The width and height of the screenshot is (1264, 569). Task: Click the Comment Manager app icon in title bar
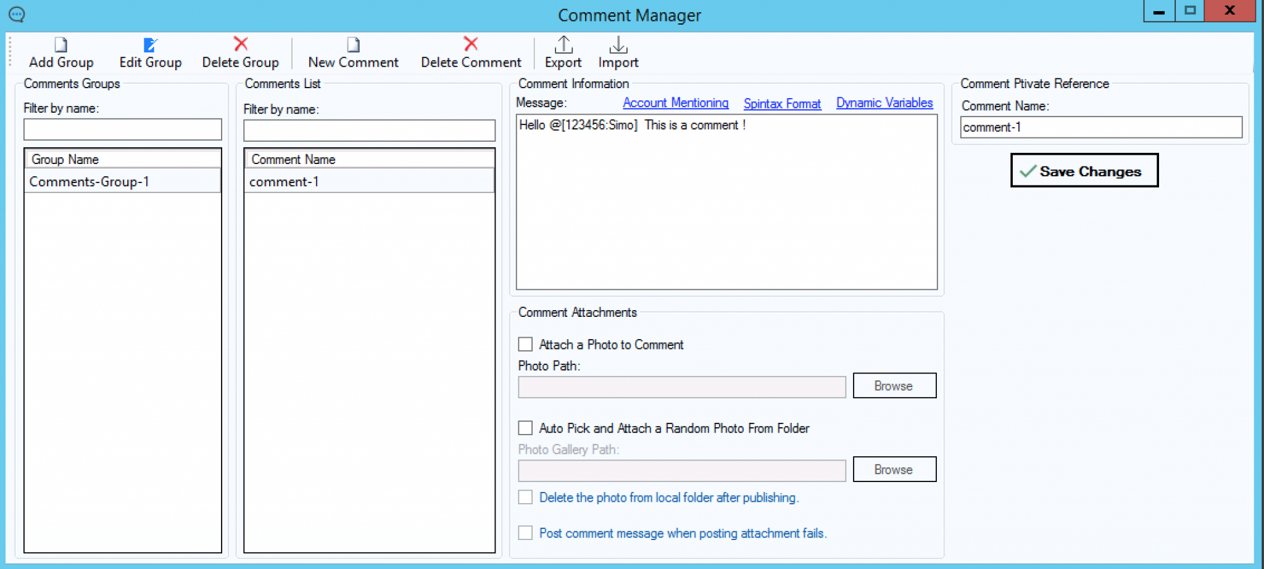pyautogui.click(x=17, y=14)
